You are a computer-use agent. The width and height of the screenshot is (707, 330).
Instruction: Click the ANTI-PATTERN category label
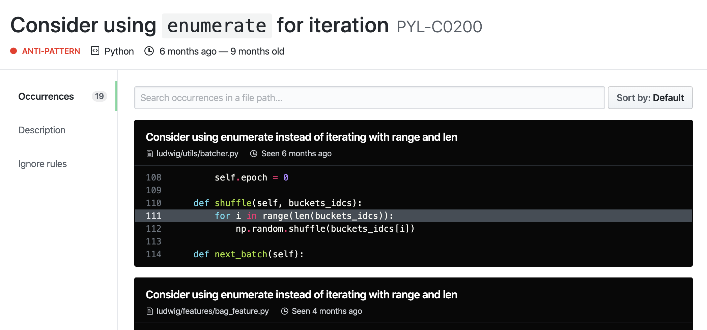pyautogui.click(x=51, y=51)
